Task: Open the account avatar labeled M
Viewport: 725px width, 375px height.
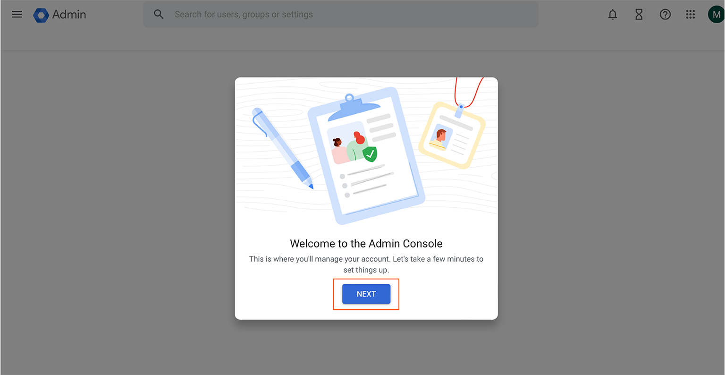Action: click(x=716, y=15)
